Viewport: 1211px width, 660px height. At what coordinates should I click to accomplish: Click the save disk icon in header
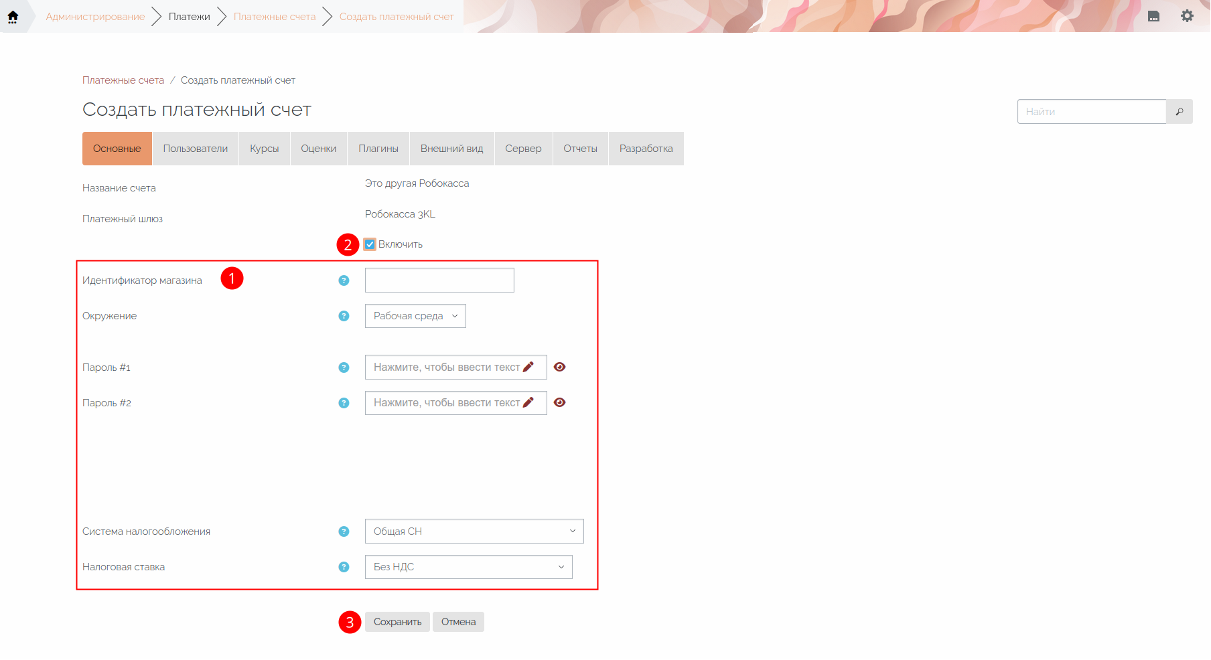point(1153,17)
